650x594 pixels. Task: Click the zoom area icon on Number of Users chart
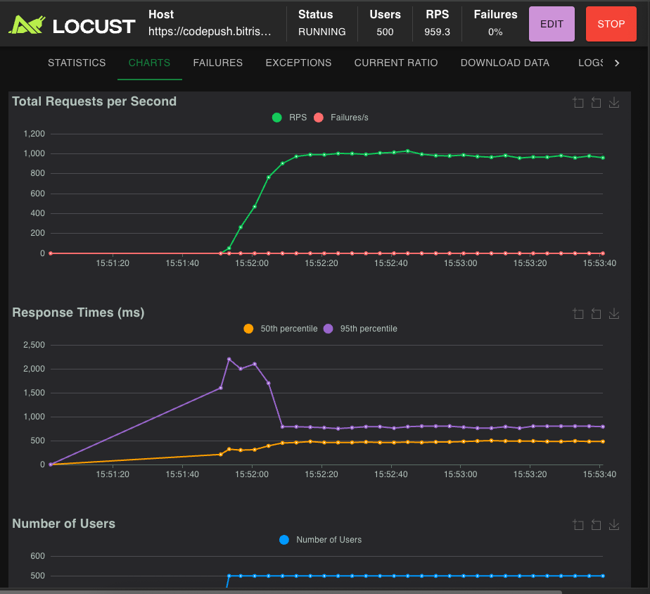coord(578,524)
